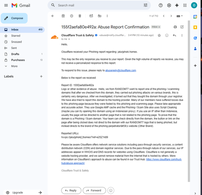Open Google Calendar side panel

[195, 17]
